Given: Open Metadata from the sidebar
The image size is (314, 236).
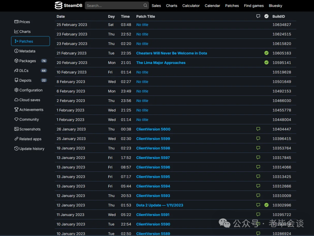Looking at the screenshot, I should tap(25, 51).
